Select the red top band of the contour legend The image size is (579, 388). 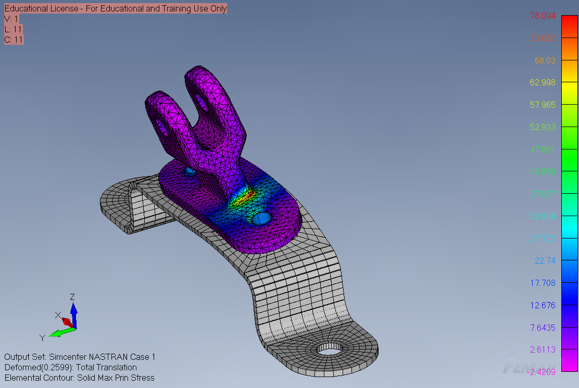tap(570, 26)
